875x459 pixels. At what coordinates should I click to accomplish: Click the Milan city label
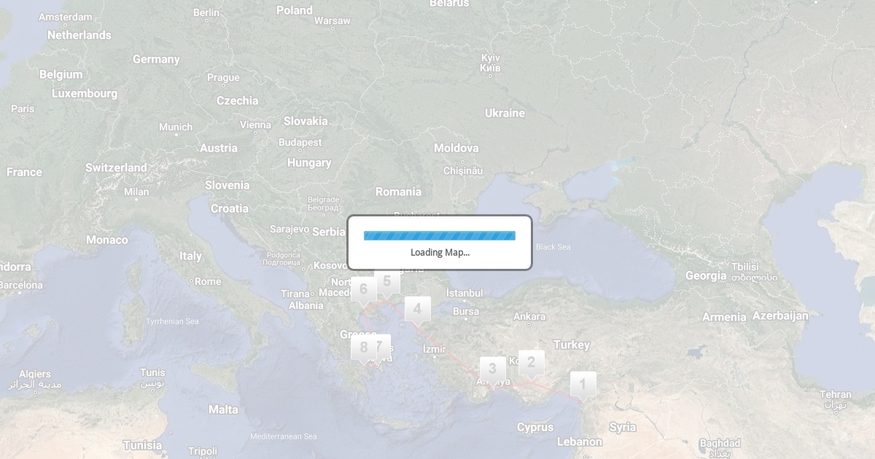pos(136,192)
